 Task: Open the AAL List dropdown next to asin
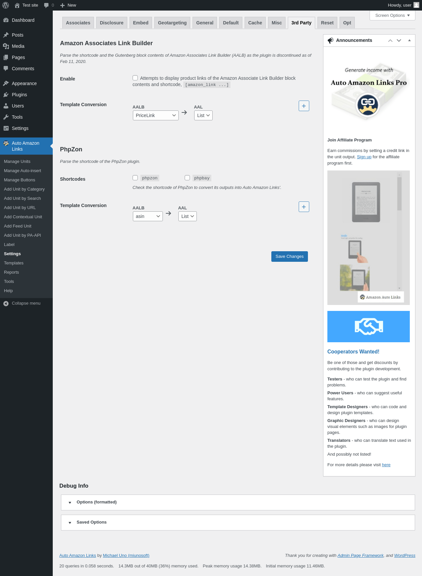click(x=188, y=216)
